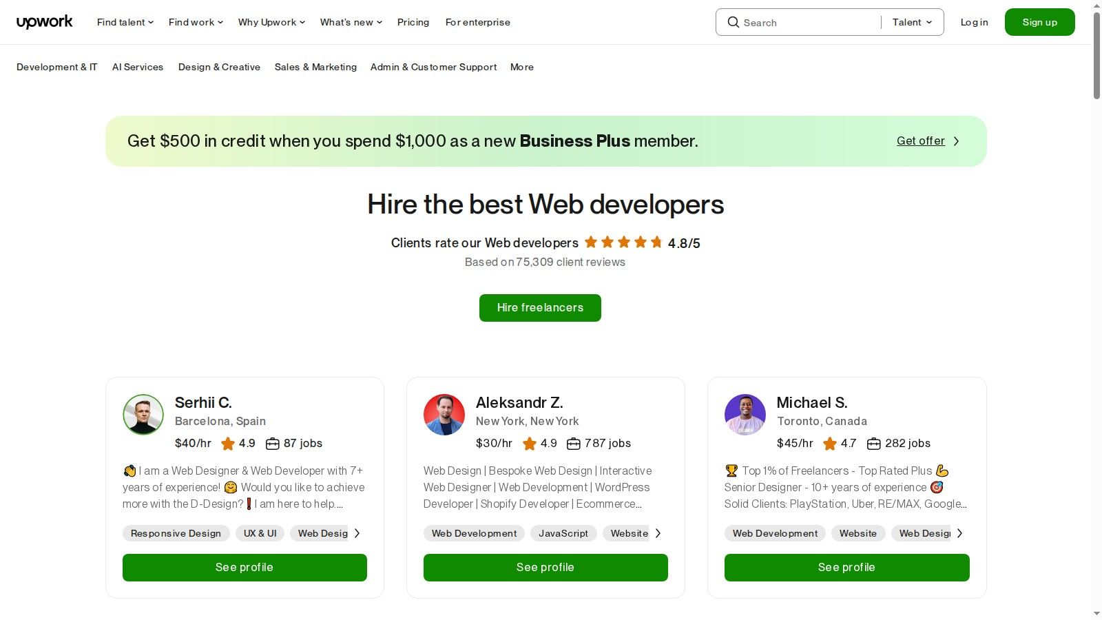Open the Design & Creative category
Viewport: 1102px width, 620px height.
tap(219, 67)
